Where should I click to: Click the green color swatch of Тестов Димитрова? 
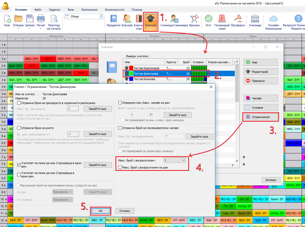[131, 74]
